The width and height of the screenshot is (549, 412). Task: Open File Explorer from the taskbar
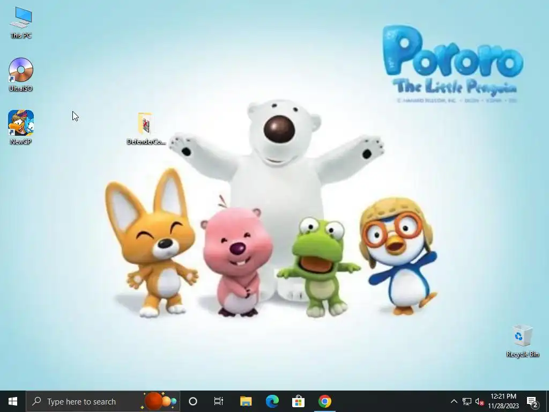(246, 401)
